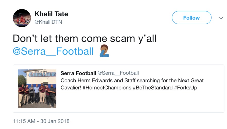The width and height of the screenshot is (227, 129).
Task: Click the "Next Great" text in quoted tweet
Action: [x=191, y=80]
